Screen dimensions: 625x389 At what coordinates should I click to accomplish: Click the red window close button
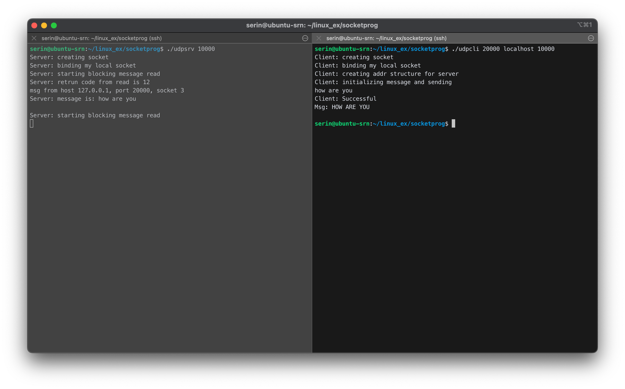[x=34, y=25]
